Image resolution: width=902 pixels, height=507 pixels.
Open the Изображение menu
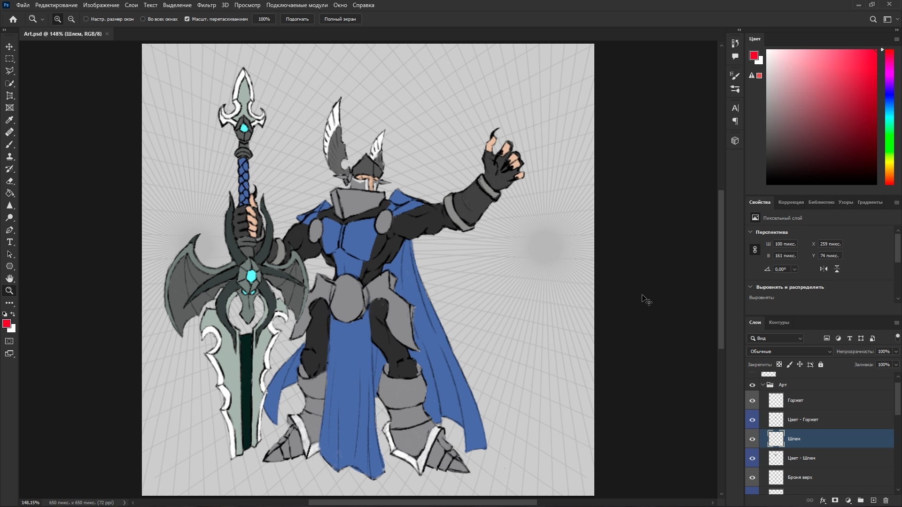point(101,5)
